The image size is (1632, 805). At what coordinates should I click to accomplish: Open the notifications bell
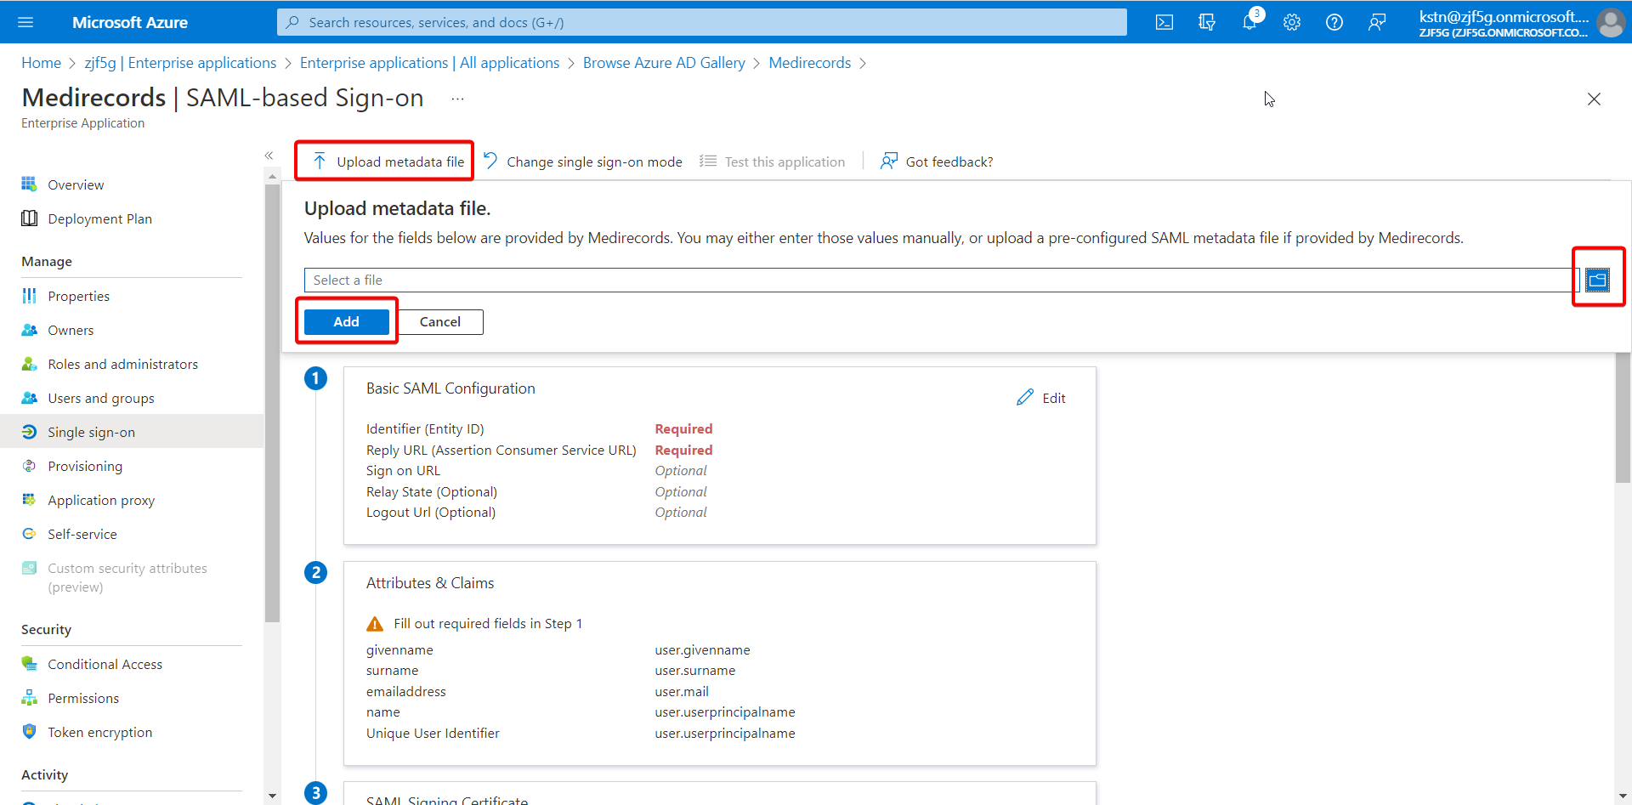click(1249, 22)
